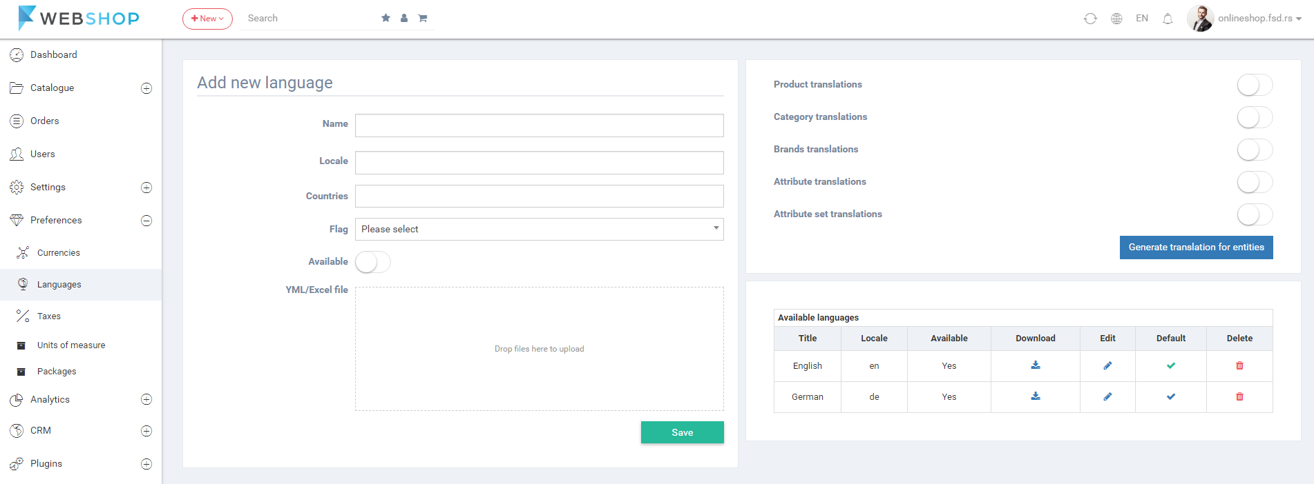Set German as default language
1314x484 pixels.
click(x=1171, y=396)
